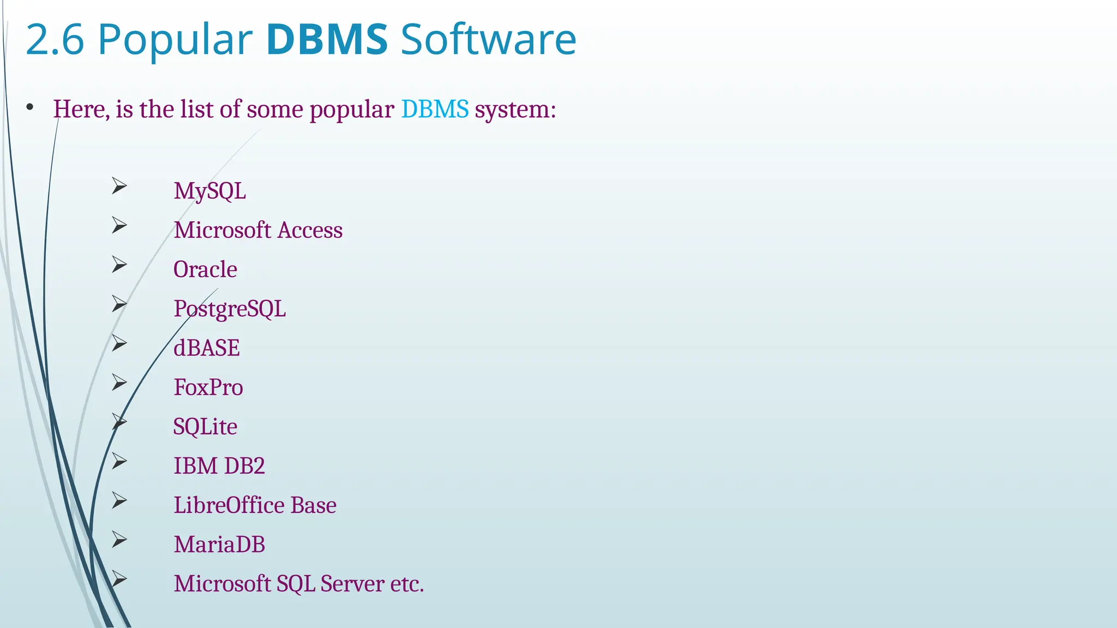Click the arrow bullet beside dBASE
1117x628 pixels.
(x=119, y=343)
